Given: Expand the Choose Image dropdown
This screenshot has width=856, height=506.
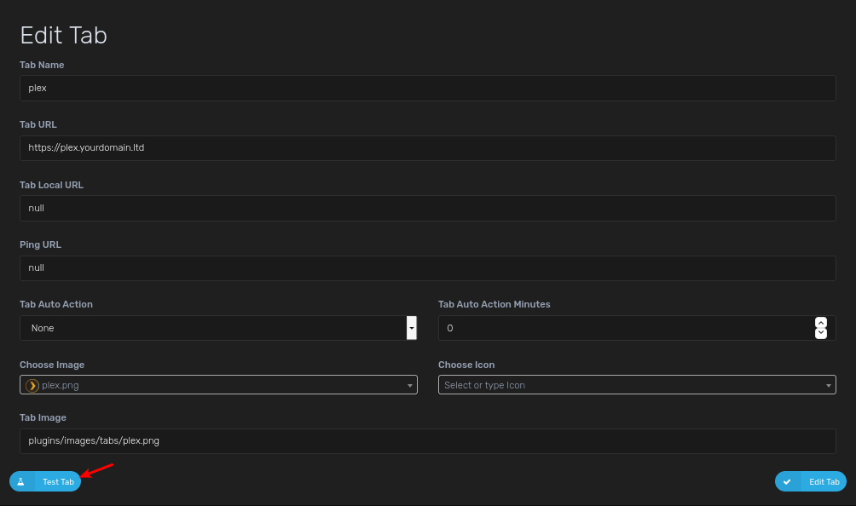Looking at the screenshot, I should coord(217,384).
